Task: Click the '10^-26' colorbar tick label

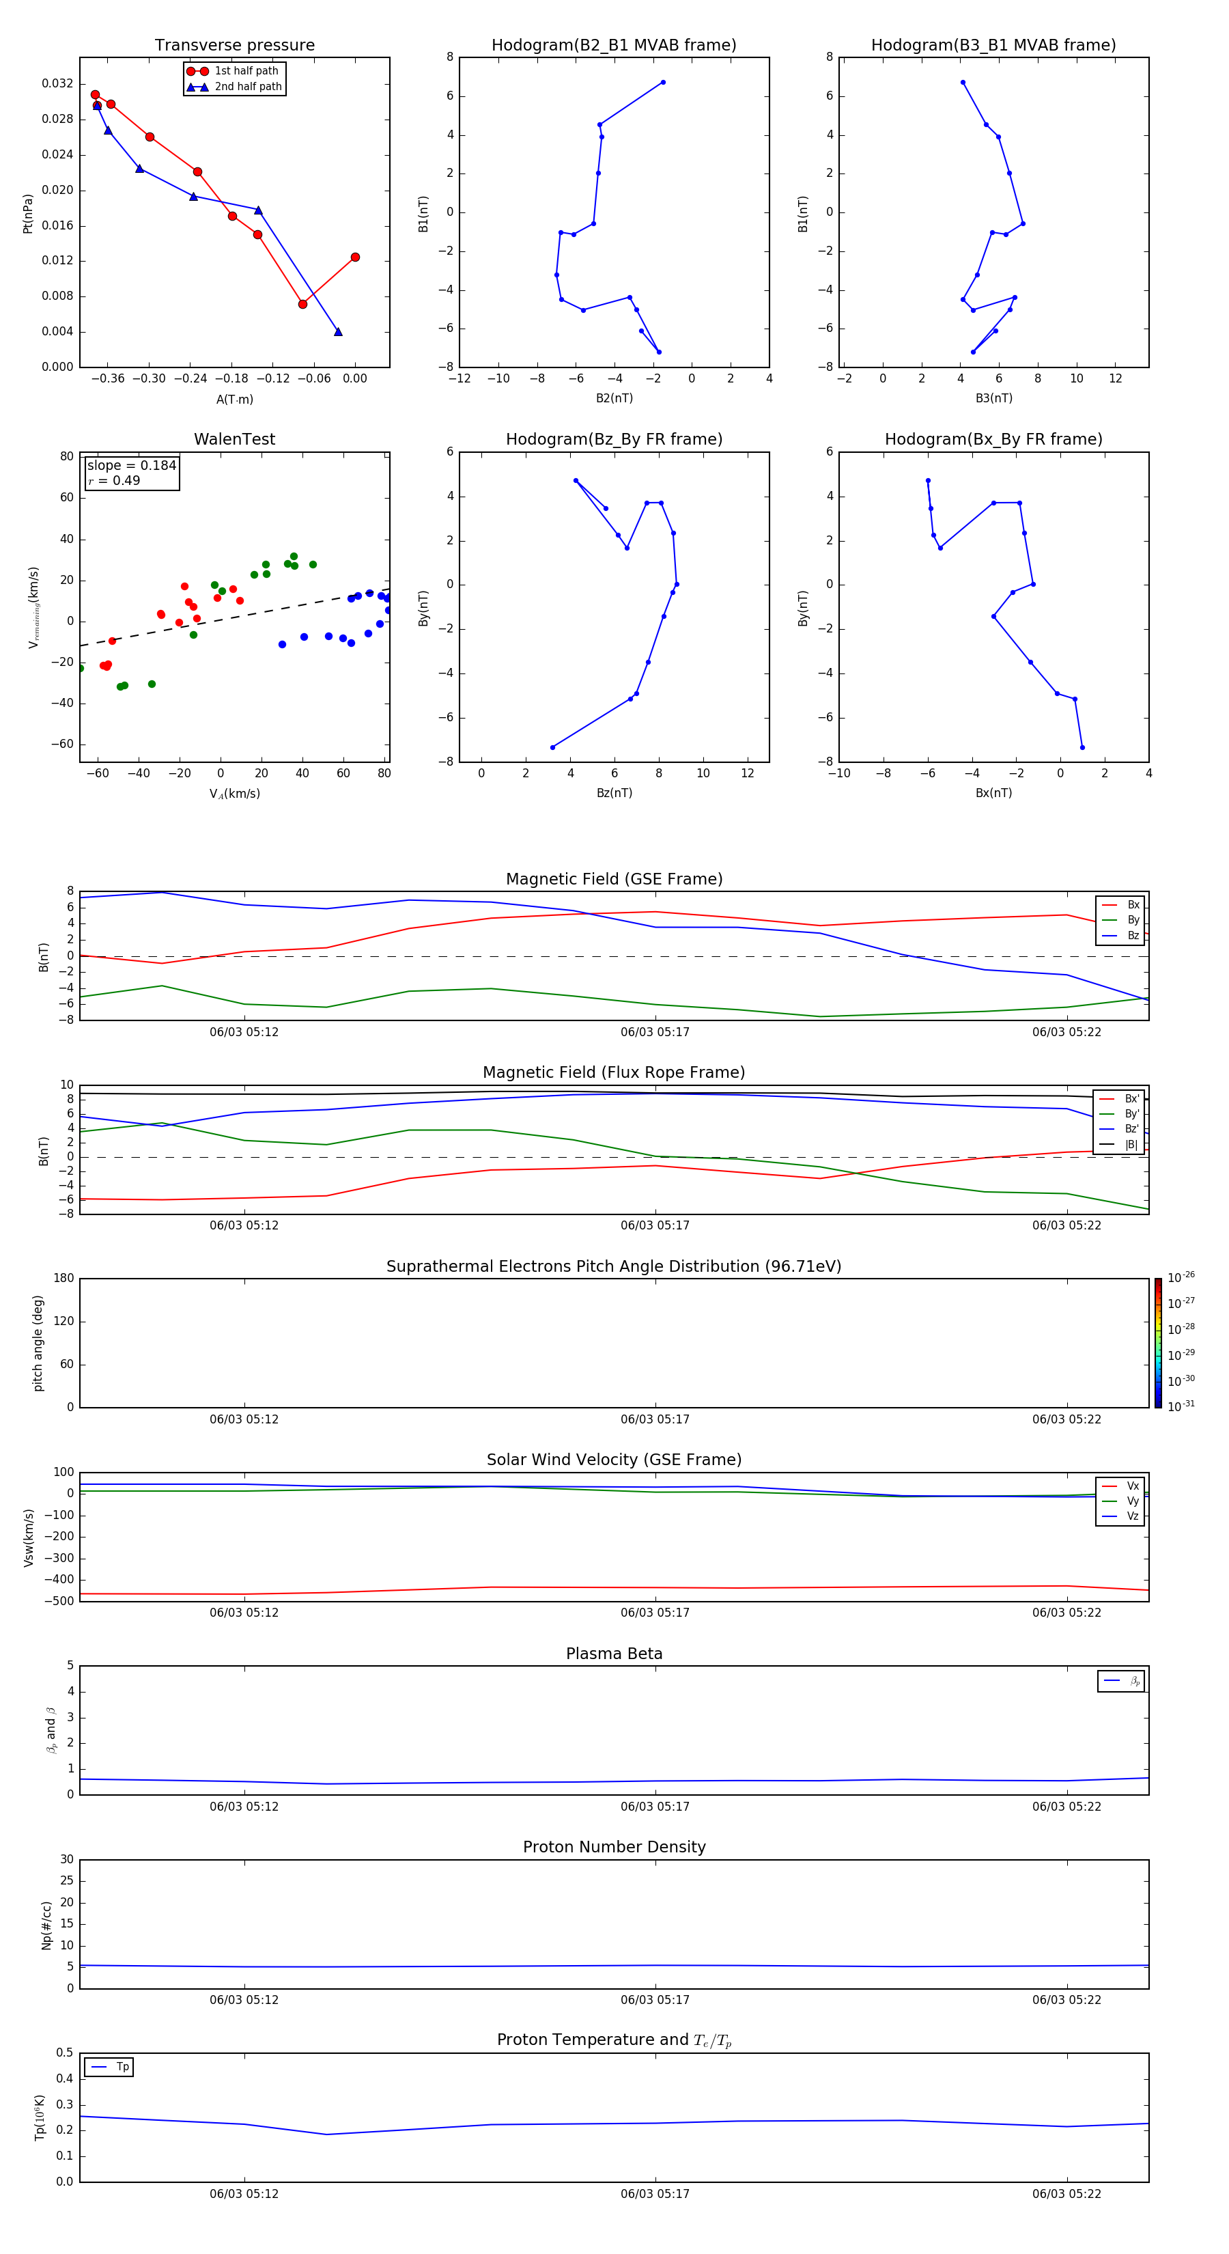Action: click(1181, 1277)
